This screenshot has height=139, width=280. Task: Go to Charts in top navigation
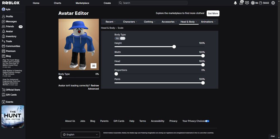(x=57, y=3)
